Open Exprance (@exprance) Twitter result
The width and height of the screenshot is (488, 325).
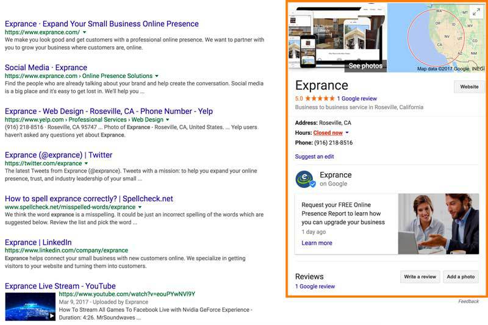(59, 155)
